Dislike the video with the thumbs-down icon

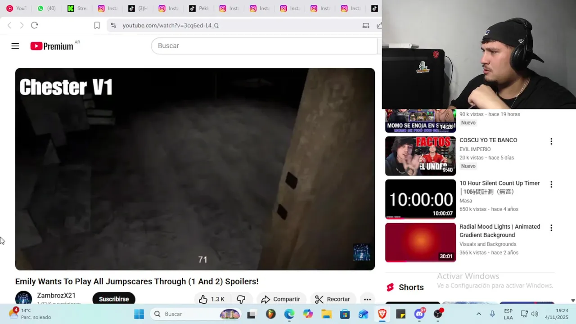241,299
